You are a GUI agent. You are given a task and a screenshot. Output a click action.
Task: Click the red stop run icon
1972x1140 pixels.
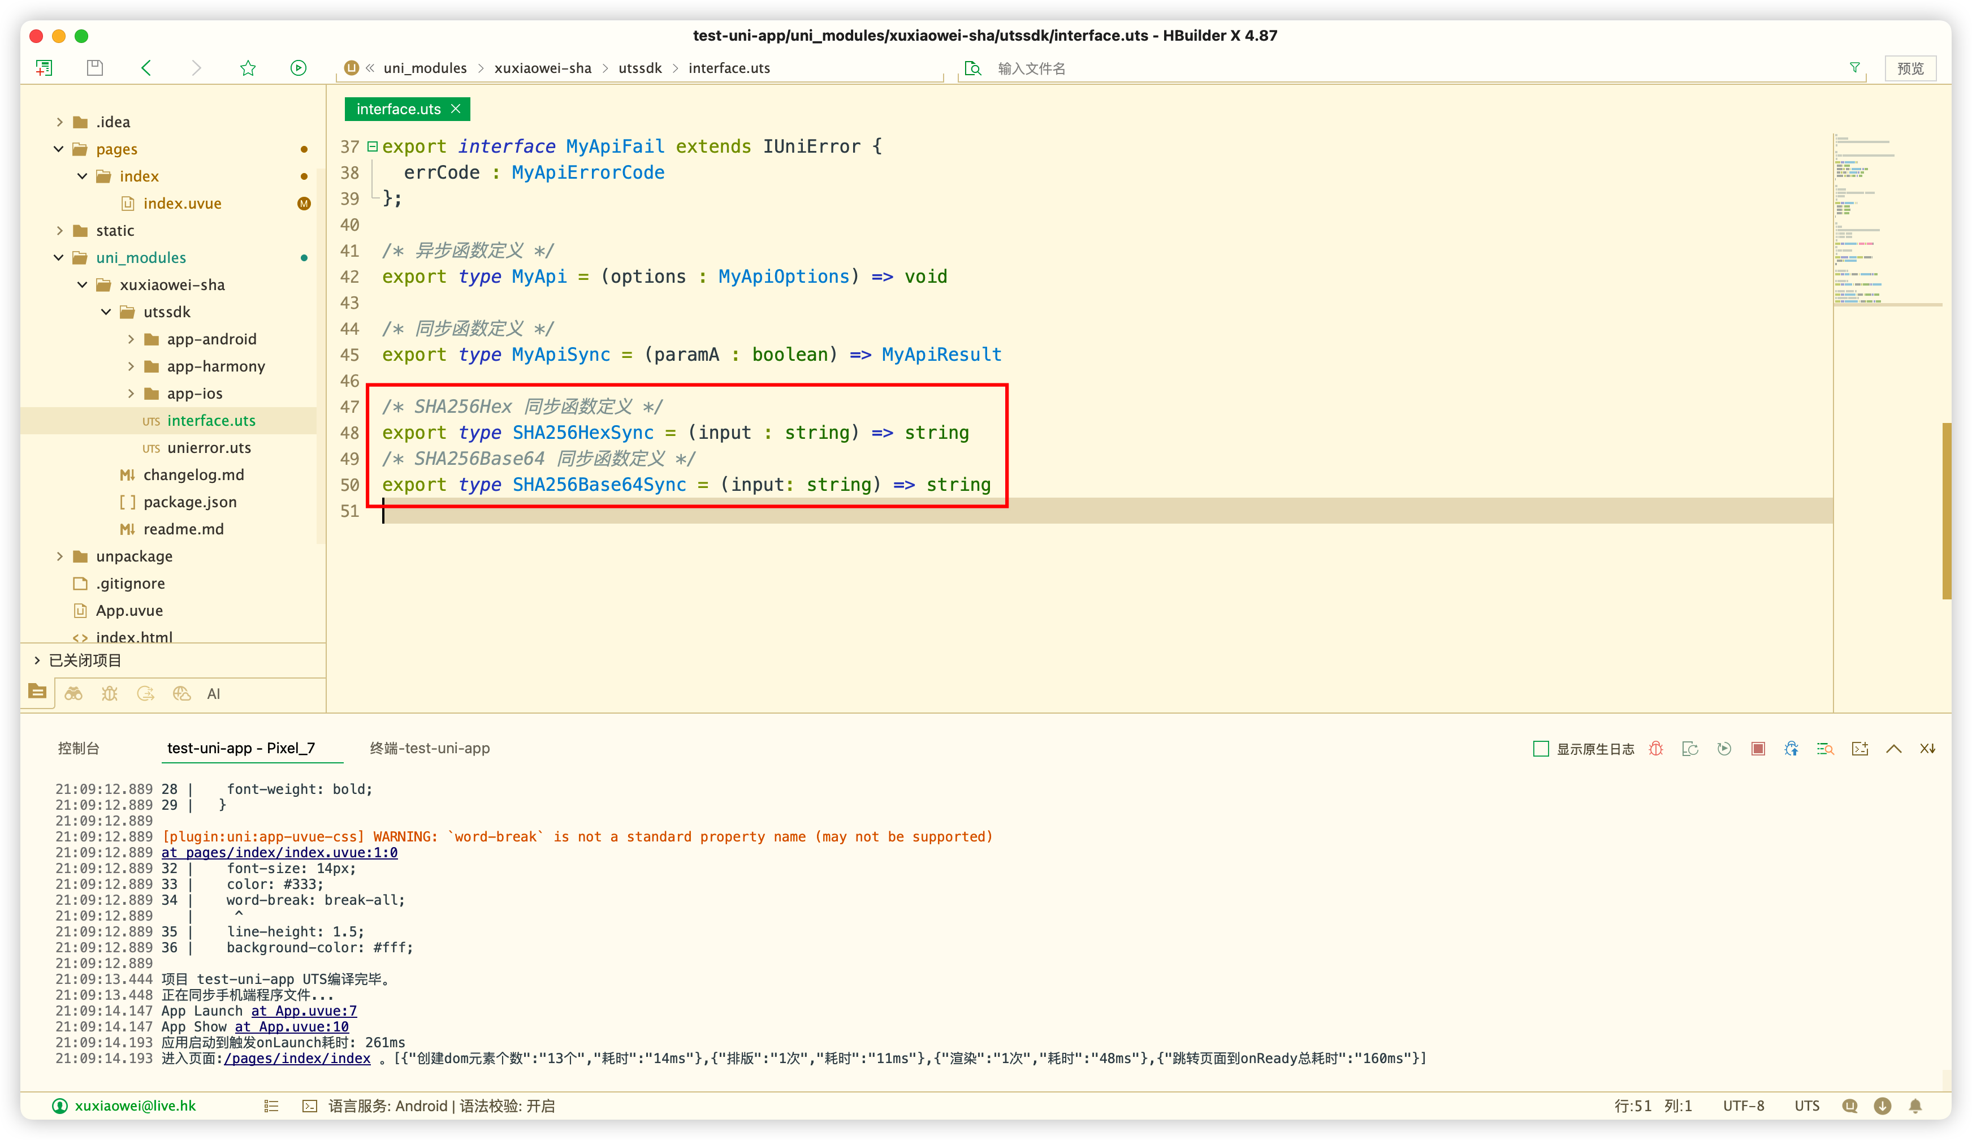click(x=1758, y=749)
